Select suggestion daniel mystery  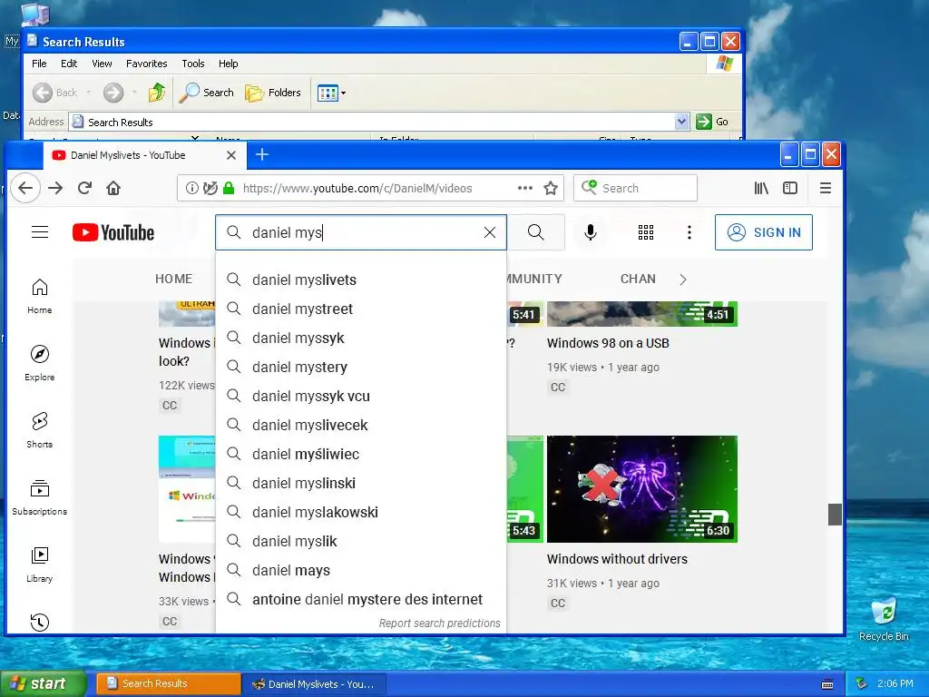361,367
